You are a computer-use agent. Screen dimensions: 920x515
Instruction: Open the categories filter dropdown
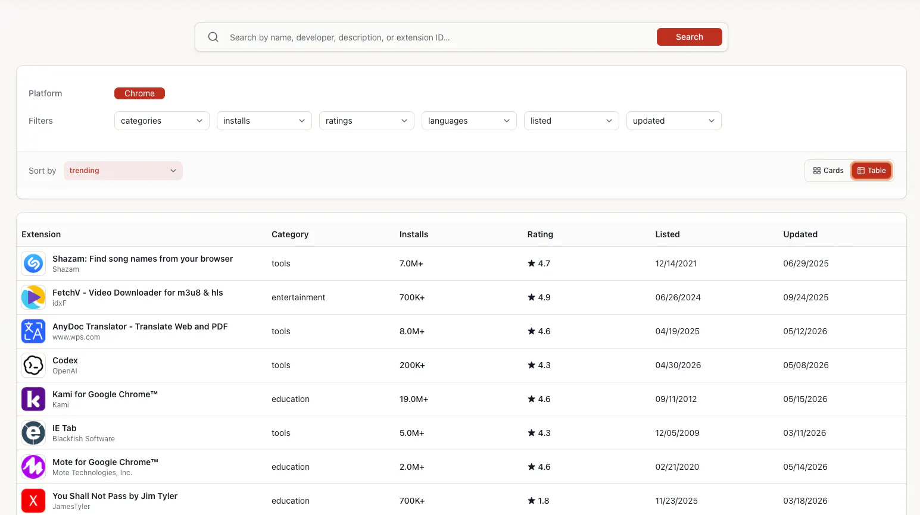[162, 121]
